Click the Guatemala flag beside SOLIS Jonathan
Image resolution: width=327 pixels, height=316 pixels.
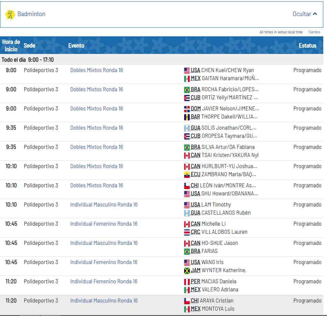187,128
